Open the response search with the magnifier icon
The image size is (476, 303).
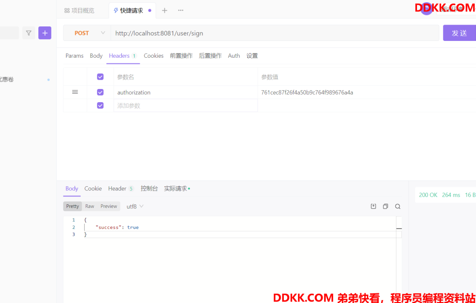click(398, 206)
